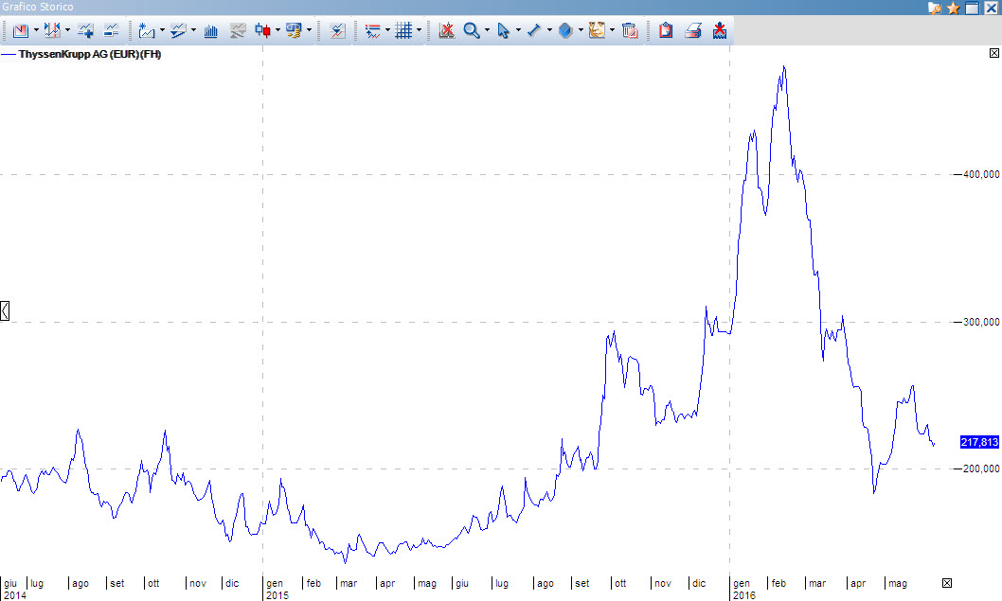
Task: Click the remove series minus icon
Action: 111,30
